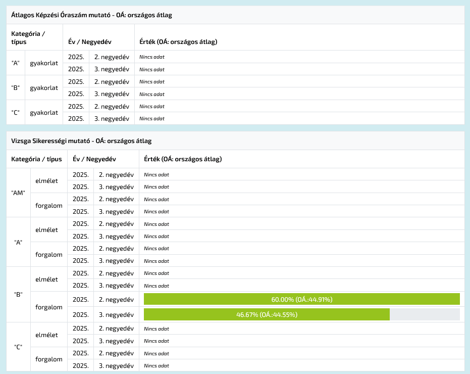Click the "A" elmélet cell in exam table
The image size is (470, 374).
click(x=46, y=230)
